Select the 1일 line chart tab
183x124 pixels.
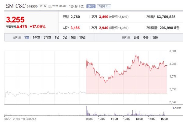27,37
